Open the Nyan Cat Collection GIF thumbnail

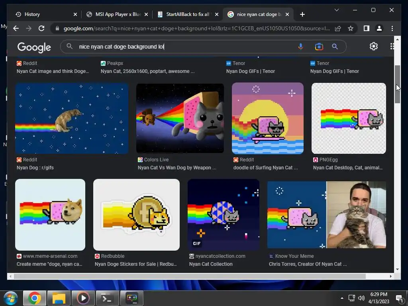pos(224,215)
